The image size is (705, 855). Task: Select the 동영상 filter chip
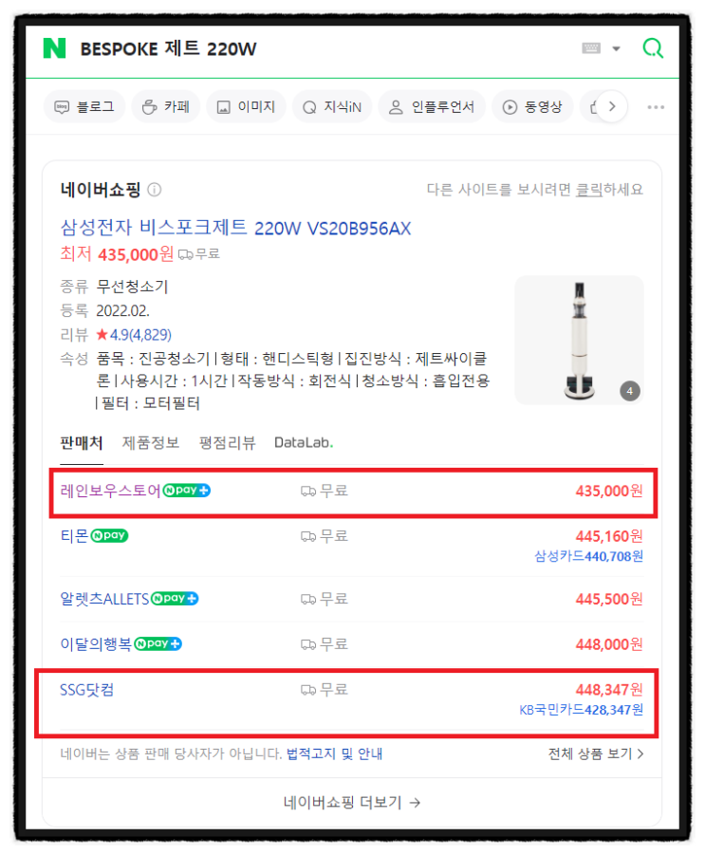coord(532,106)
